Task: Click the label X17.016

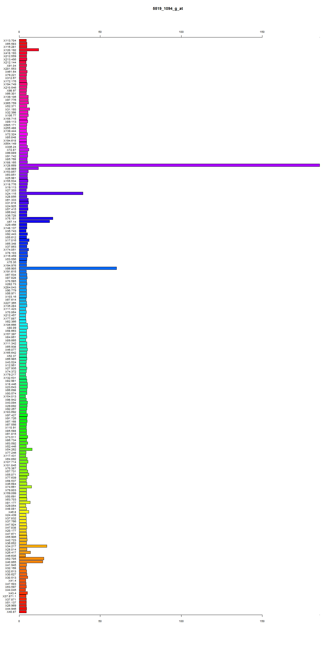Action: [x=11, y=241]
